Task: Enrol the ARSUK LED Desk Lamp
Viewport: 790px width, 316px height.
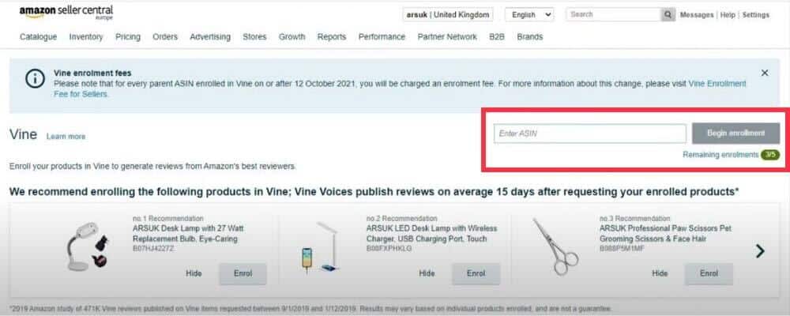Action: pos(476,273)
